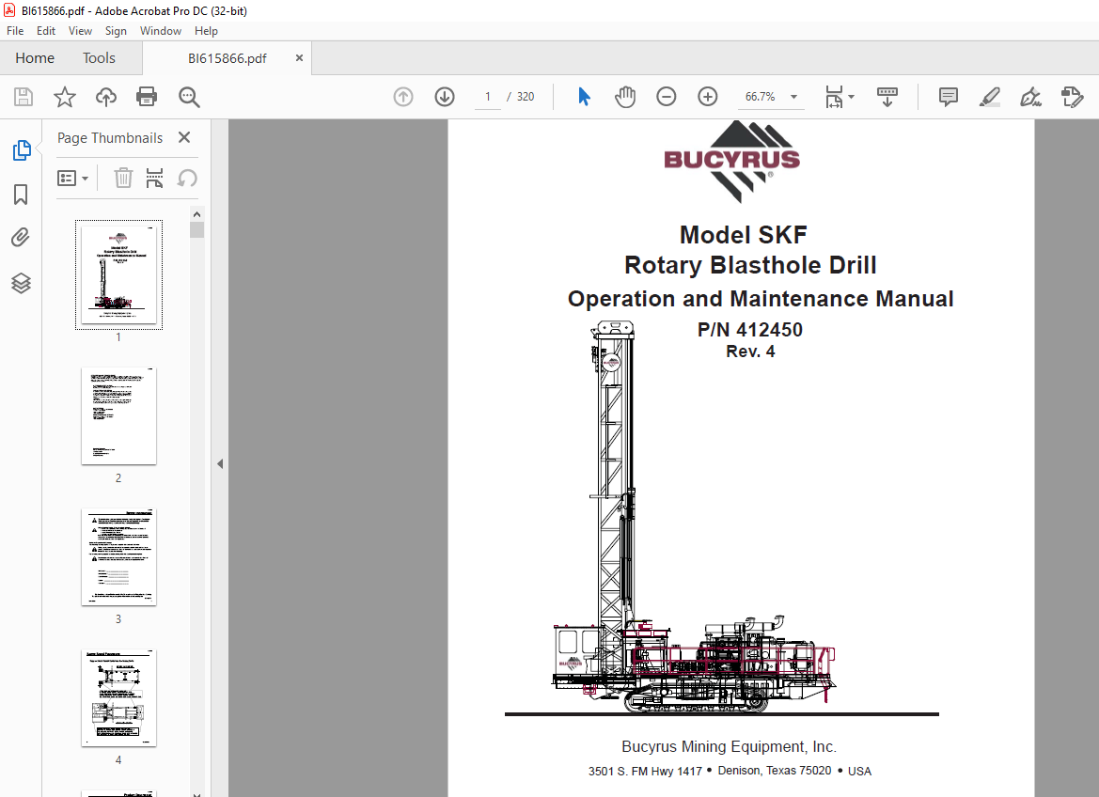The image size is (1099, 797).
Task: Go to next page arrow
Action: [x=445, y=97]
